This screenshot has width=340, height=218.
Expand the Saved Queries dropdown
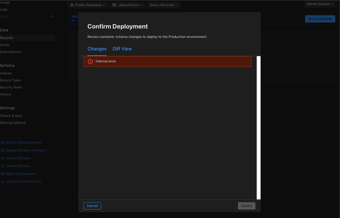pos(320,4)
